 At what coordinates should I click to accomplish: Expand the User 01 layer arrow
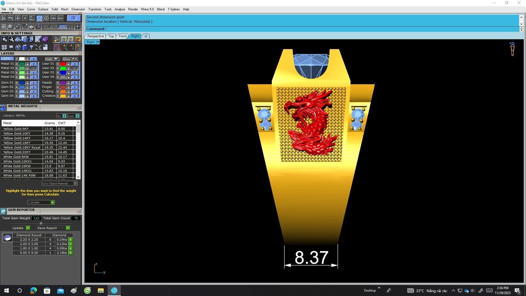click(58, 64)
